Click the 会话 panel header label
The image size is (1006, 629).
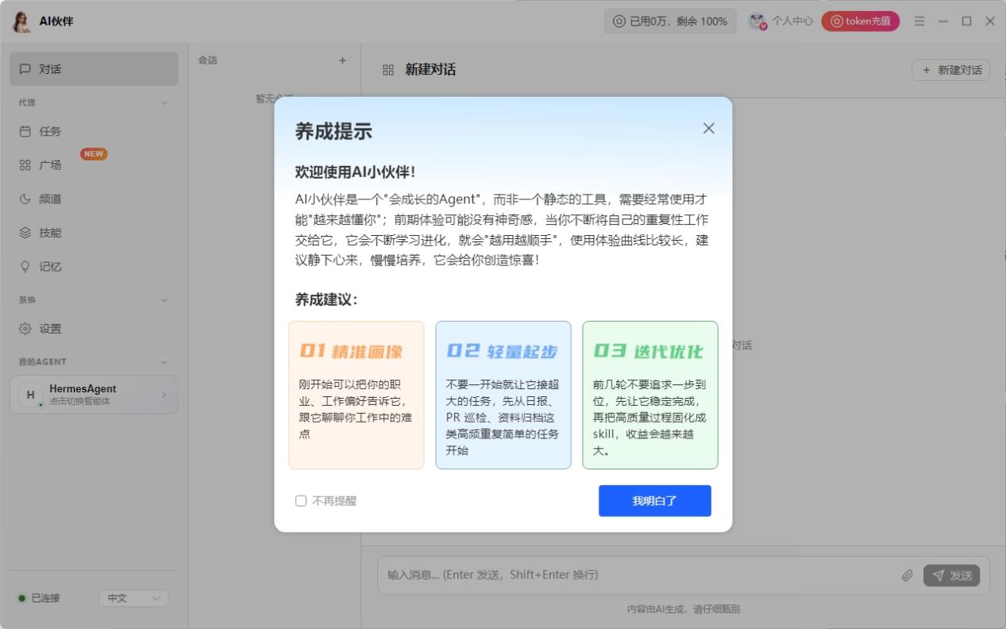click(x=208, y=60)
